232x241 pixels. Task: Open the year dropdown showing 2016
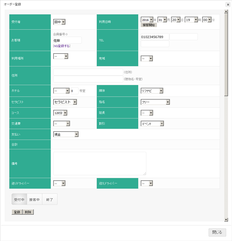(x=147, y=20)
